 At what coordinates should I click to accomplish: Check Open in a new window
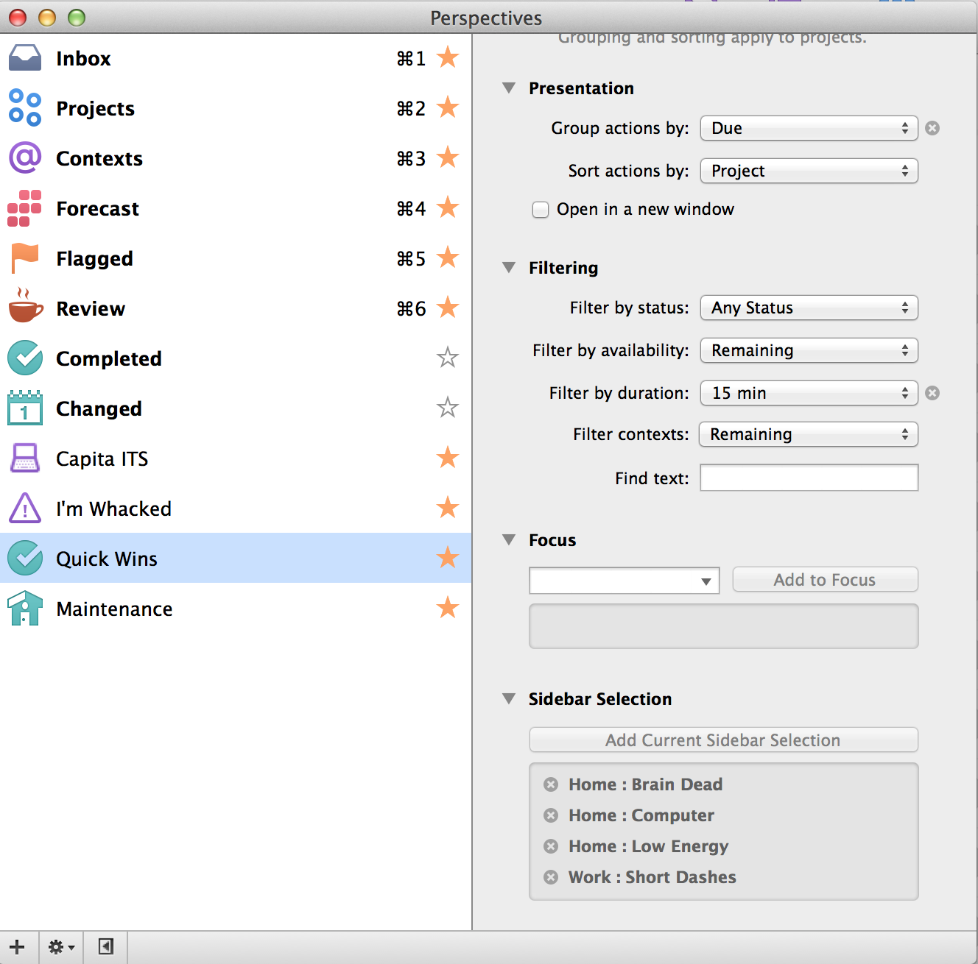(x=541, y=210)
